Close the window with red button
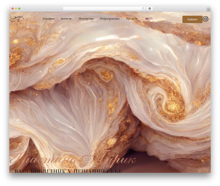The width and height of the screenshot is (220, 186). [13, 9]
